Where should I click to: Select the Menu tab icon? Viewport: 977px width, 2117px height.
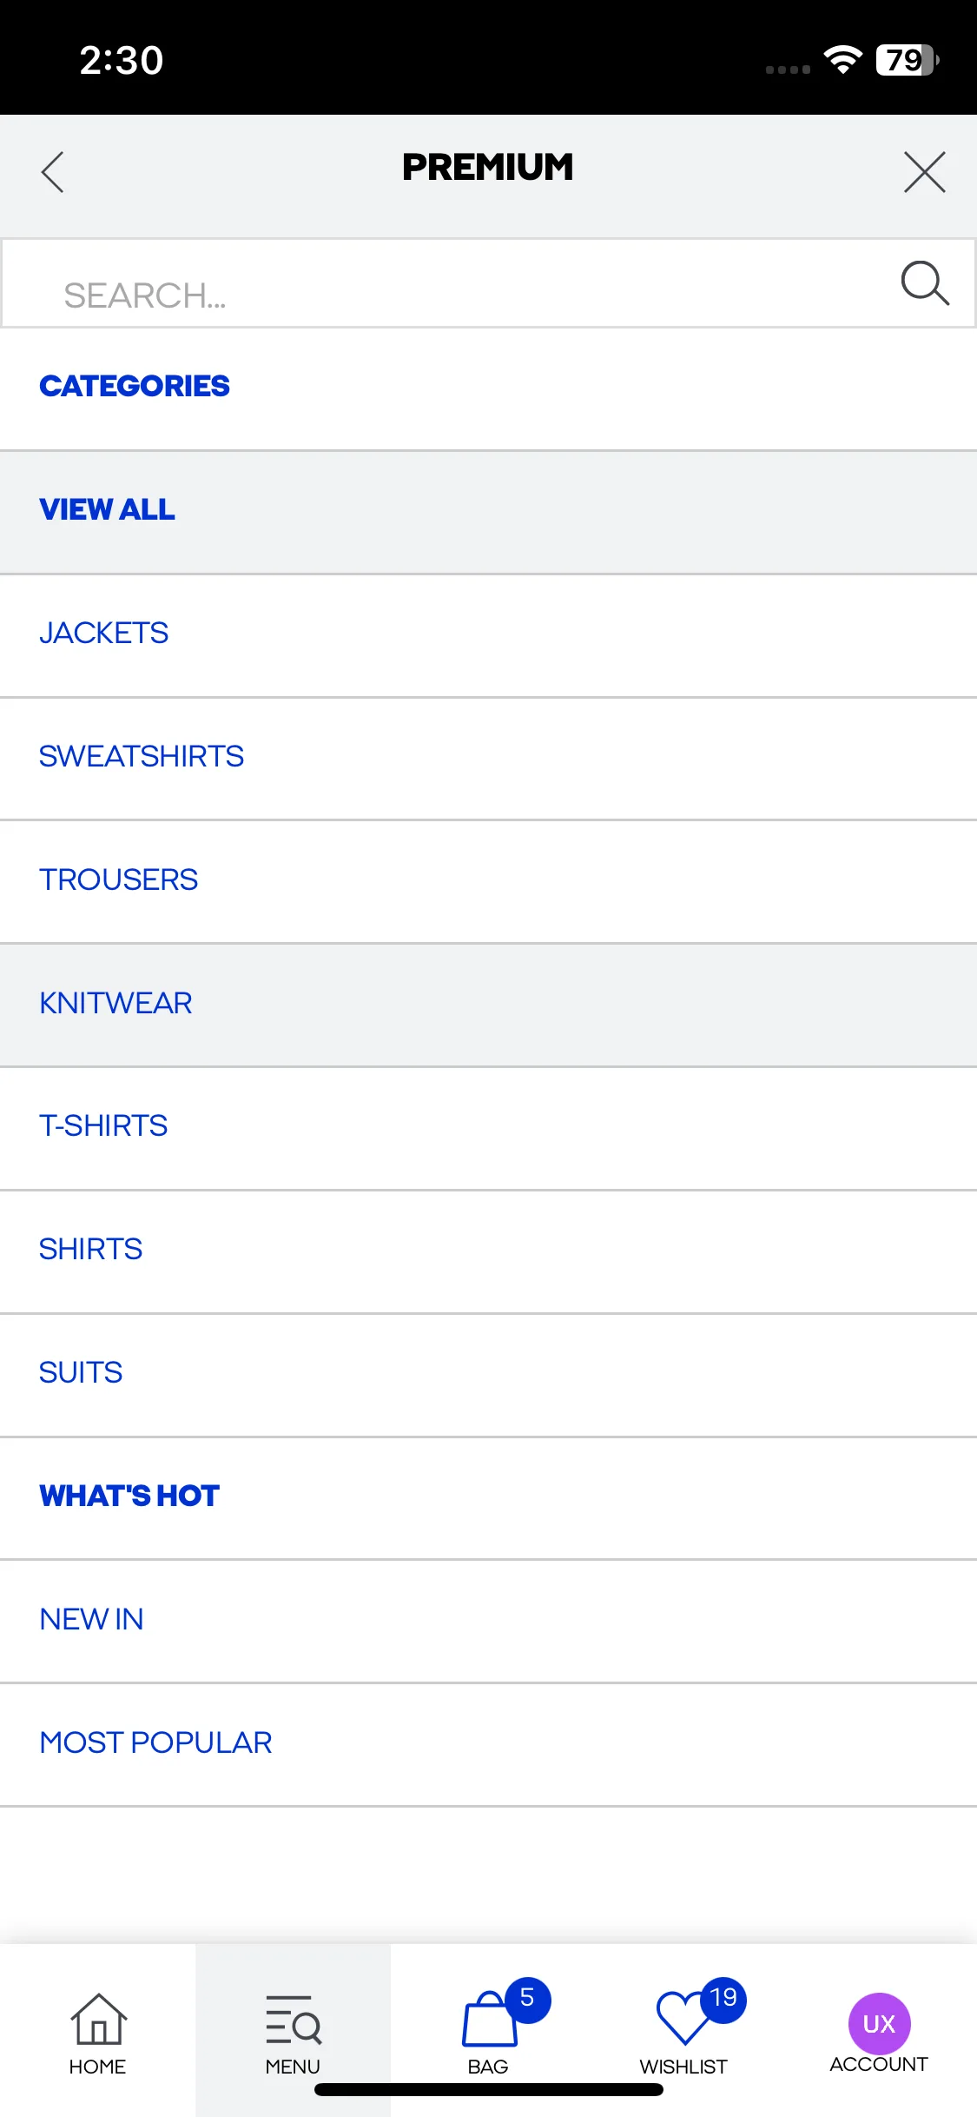pos(293,2019)
